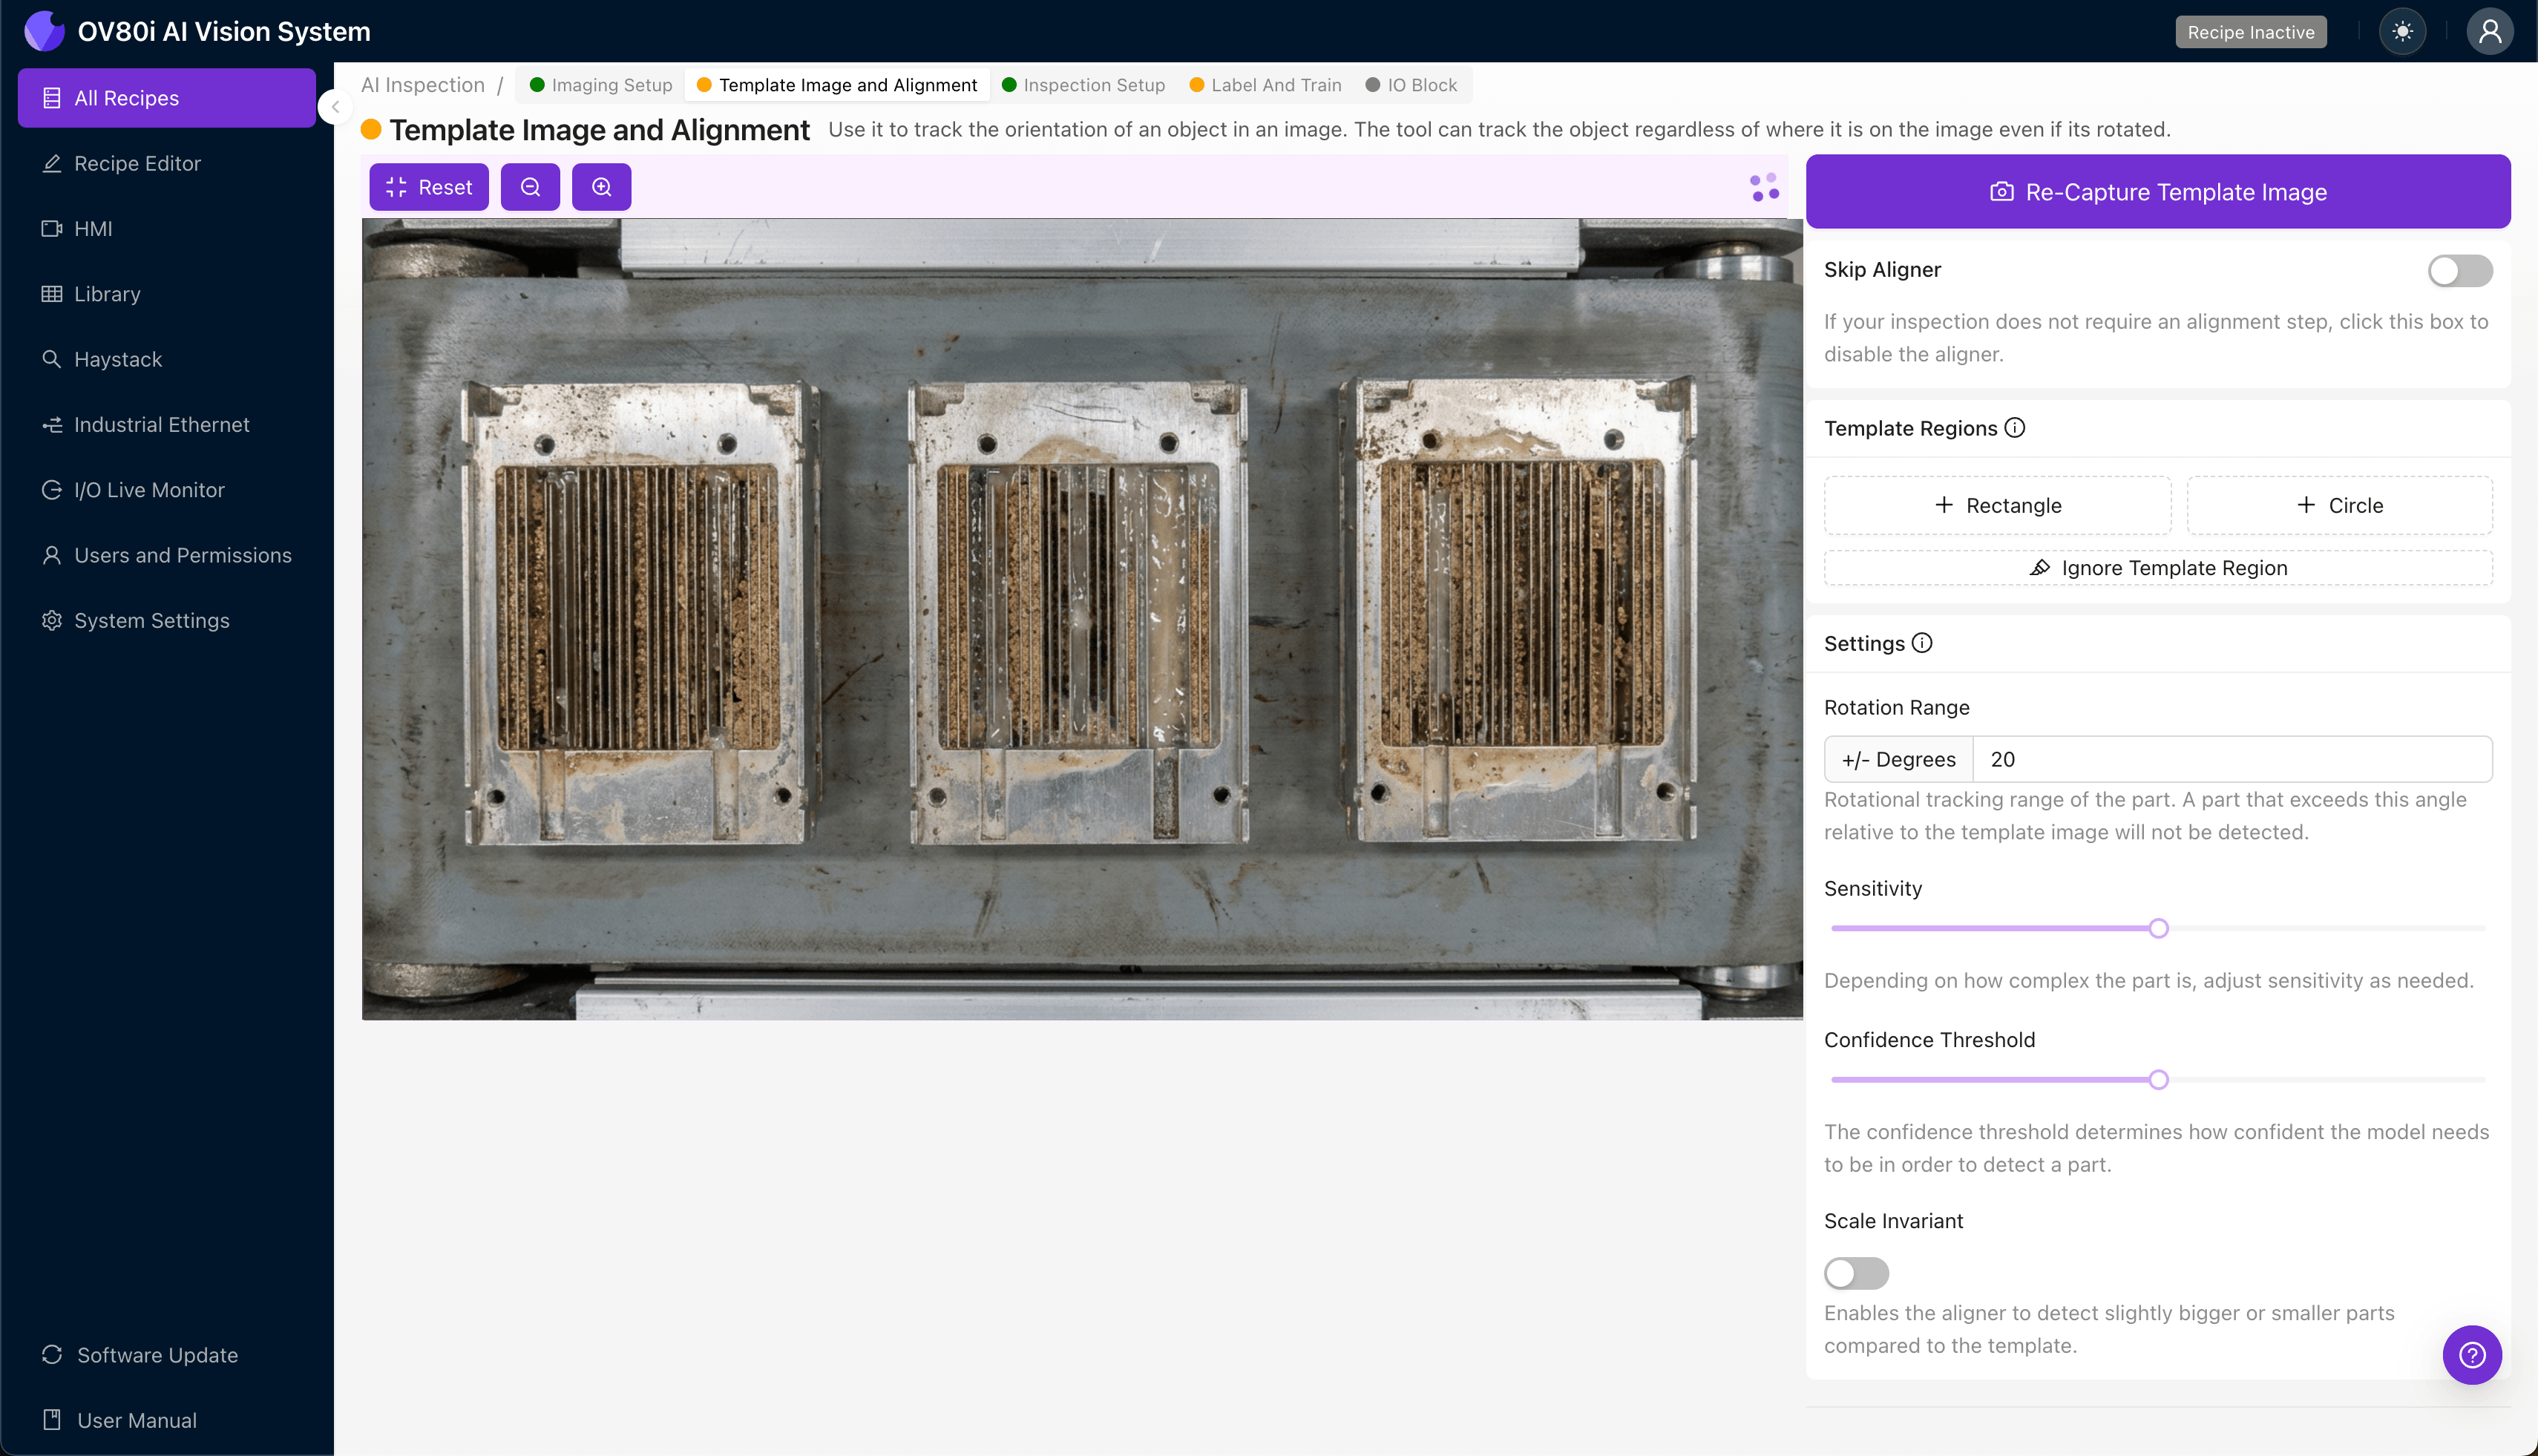
Task: Enable the Skip Aligner toggle
Action: click(2459, 270)
